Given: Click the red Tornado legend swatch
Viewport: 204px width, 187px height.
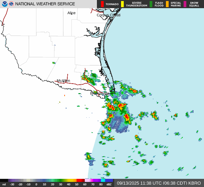Looking at the screenshot, I should pyautogui.click(x=102, y=4).
